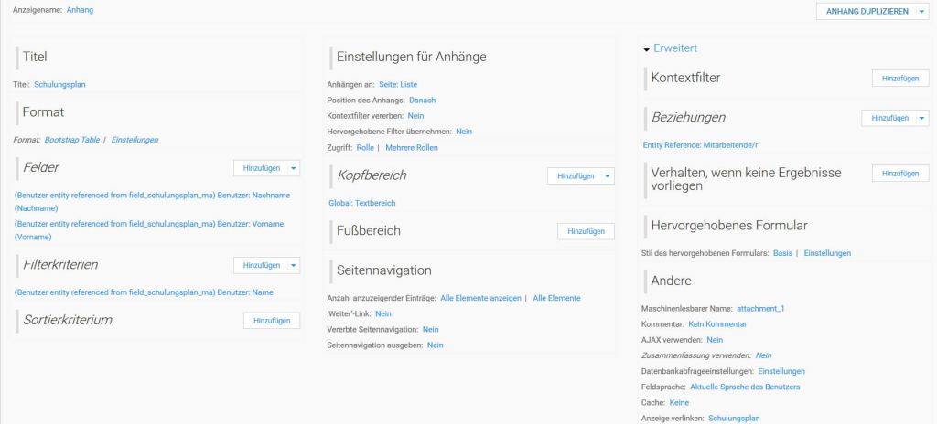This screenshot has width=937, height=424.
Task: Click Hinzufügen for Fußbereich
Action: tap(586, 232)
